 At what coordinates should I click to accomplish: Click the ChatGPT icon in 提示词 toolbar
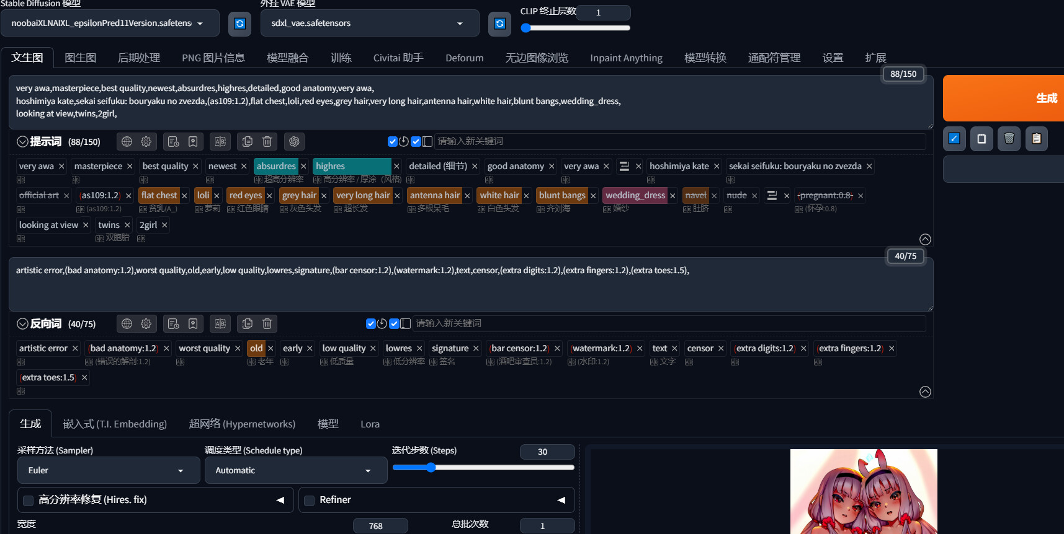(x=294, y=141)
